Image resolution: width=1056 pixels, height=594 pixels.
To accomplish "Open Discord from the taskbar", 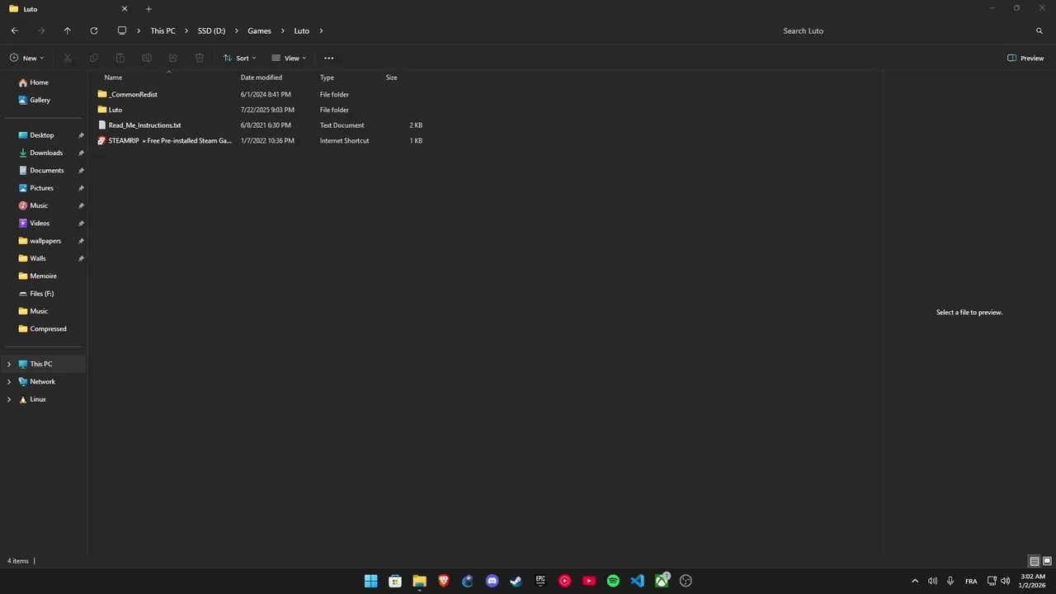I will point(493,581).
